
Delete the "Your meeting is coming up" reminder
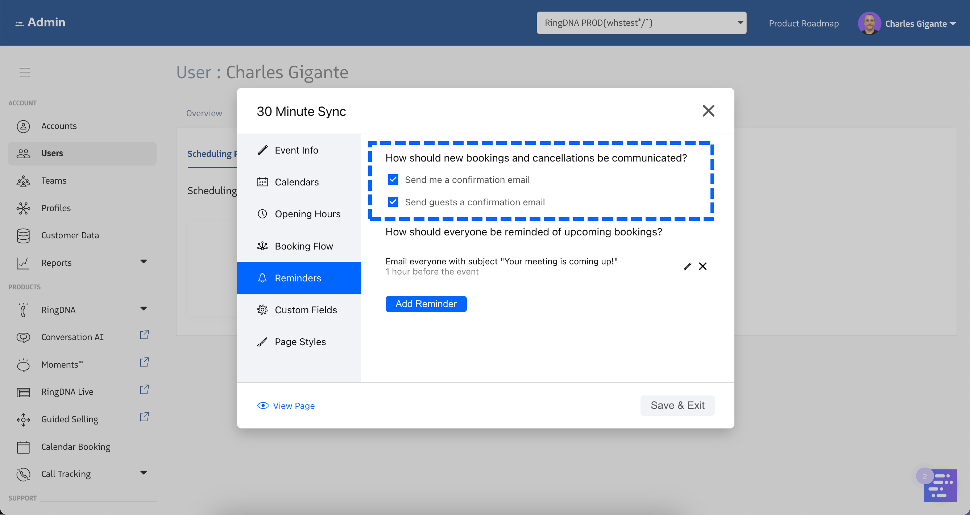tap(702, 266)
